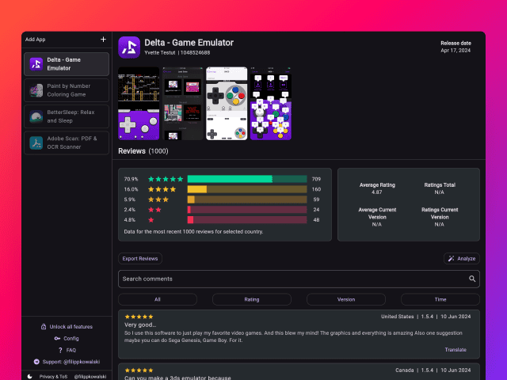
Task: Click the large Delta app logo in the header
Action: [129, 47]
